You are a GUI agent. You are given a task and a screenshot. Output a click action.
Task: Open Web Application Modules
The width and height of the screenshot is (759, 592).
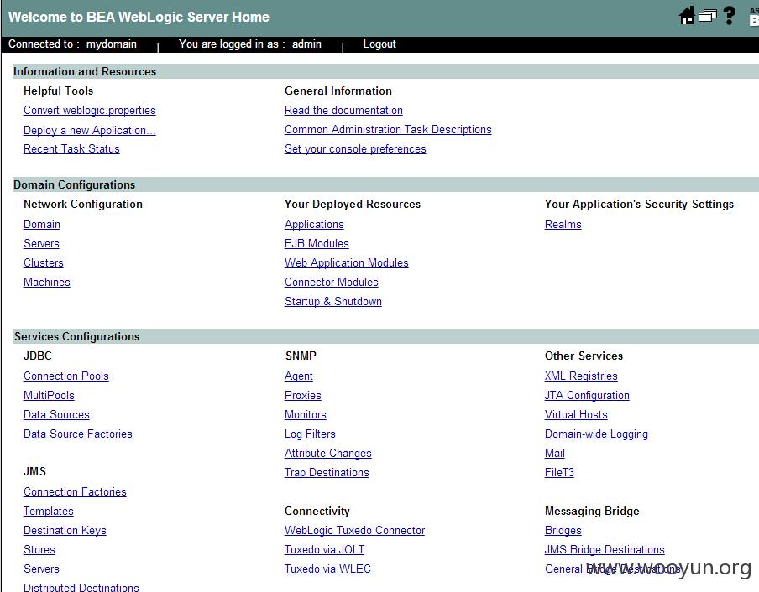(x=347, y=263)
